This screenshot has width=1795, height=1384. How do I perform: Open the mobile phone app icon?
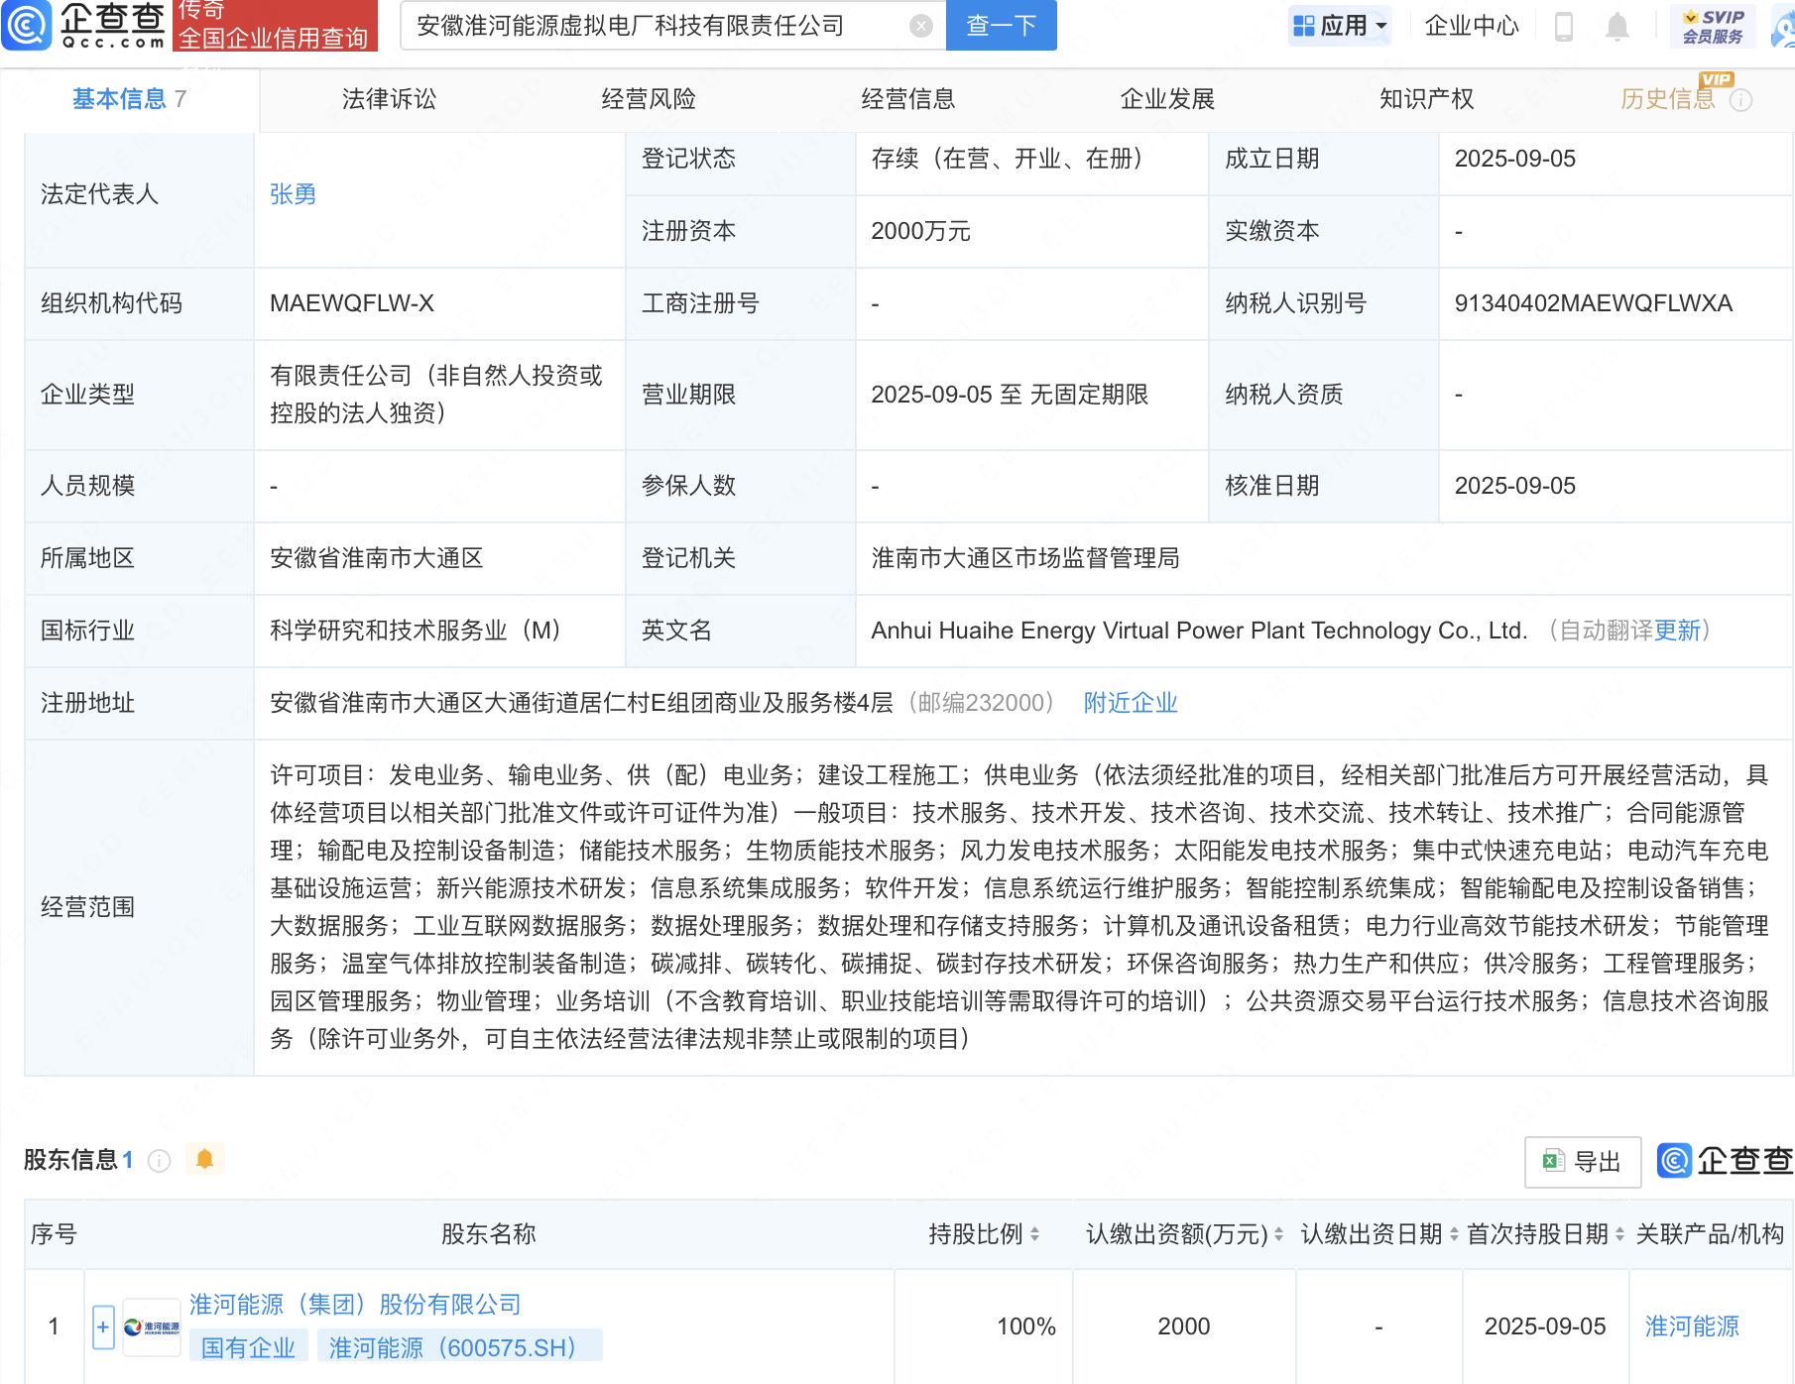(x=1564, y=26)
